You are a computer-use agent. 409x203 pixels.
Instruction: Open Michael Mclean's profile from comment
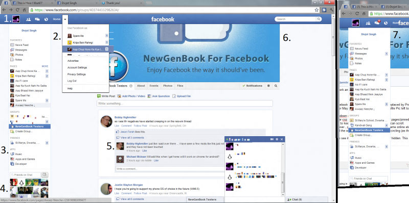[x=136, y=157]
